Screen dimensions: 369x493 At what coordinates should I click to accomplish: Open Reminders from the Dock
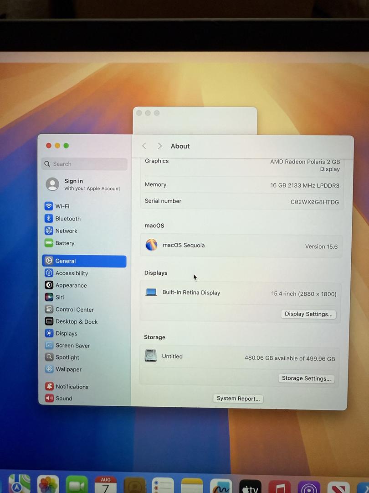coord(163,485)
